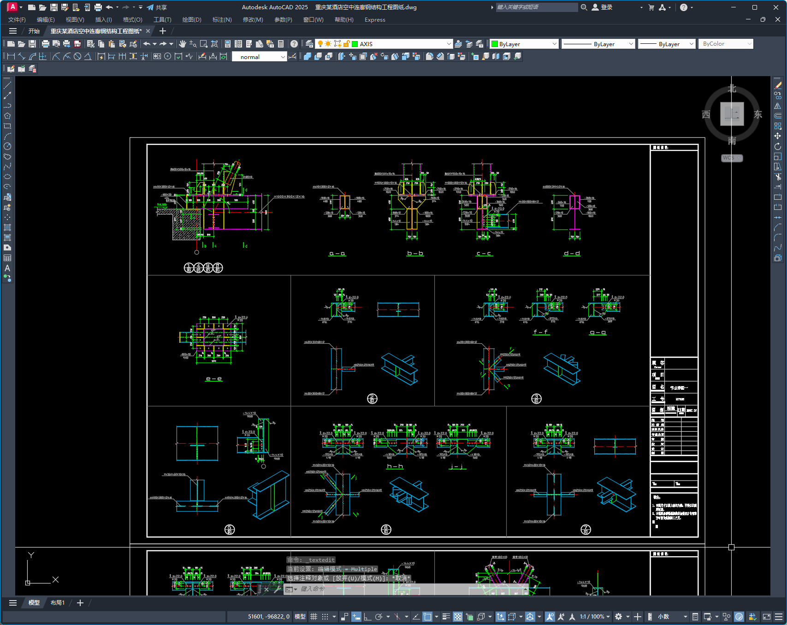
Task: Select the Pan hand tool
Action: click(183, 44)
